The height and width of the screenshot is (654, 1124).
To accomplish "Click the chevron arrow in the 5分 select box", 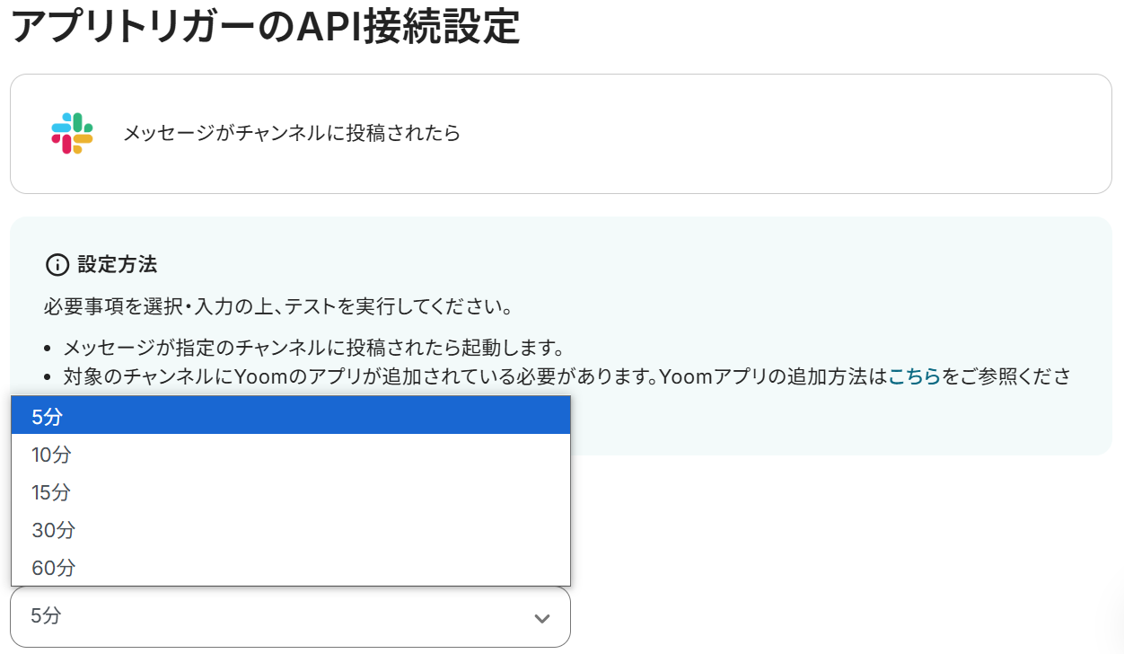I will (x=541, y=618).
